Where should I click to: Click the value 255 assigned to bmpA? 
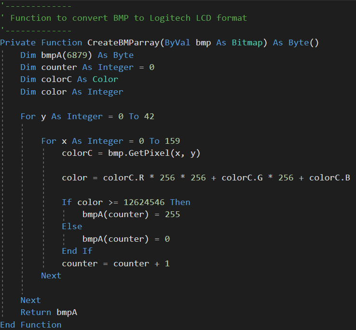pos(172,214)
